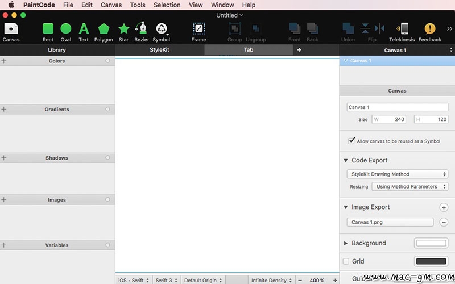Open the Background color swatch

point(431,243)
